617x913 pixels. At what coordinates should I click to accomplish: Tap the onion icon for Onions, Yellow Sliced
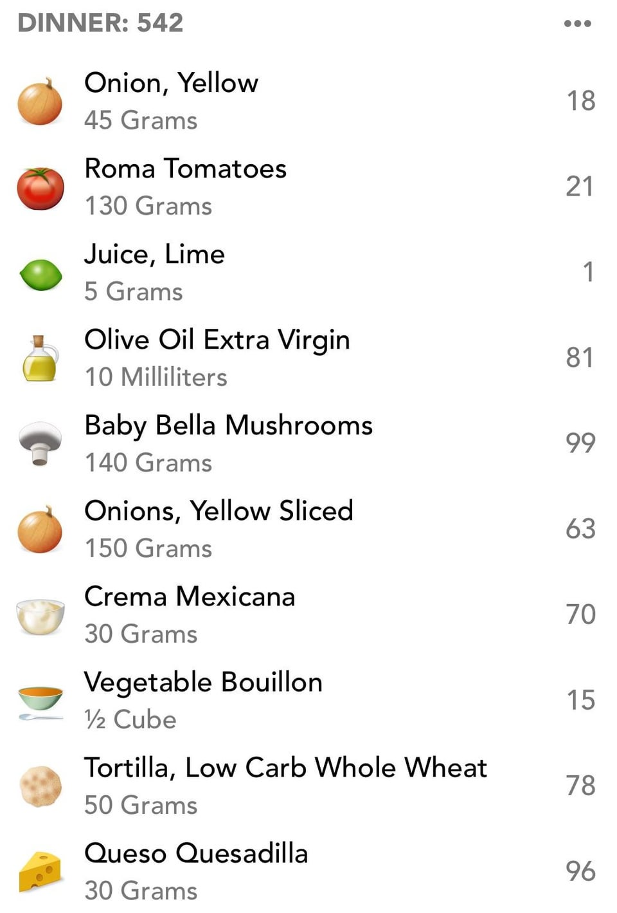click(40, 530)
